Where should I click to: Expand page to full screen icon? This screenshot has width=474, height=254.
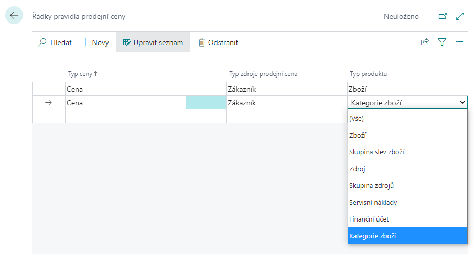(460, 16)
